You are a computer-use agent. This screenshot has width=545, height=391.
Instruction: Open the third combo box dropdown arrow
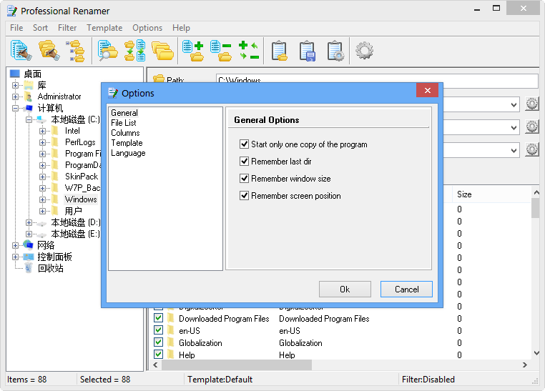514,151
